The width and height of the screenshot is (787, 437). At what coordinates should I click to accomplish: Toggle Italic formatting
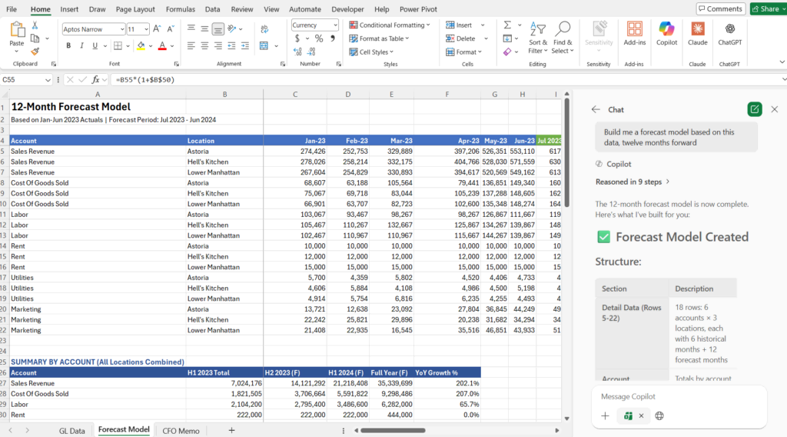click(x=81, y=45)
